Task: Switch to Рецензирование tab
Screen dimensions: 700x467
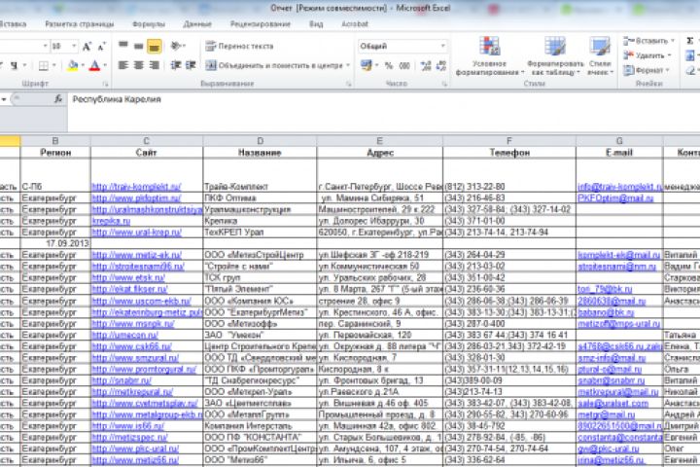Action: (261, 24)
